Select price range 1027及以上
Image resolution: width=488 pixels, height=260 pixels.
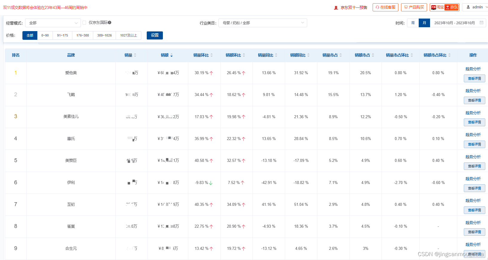point(128,35)
